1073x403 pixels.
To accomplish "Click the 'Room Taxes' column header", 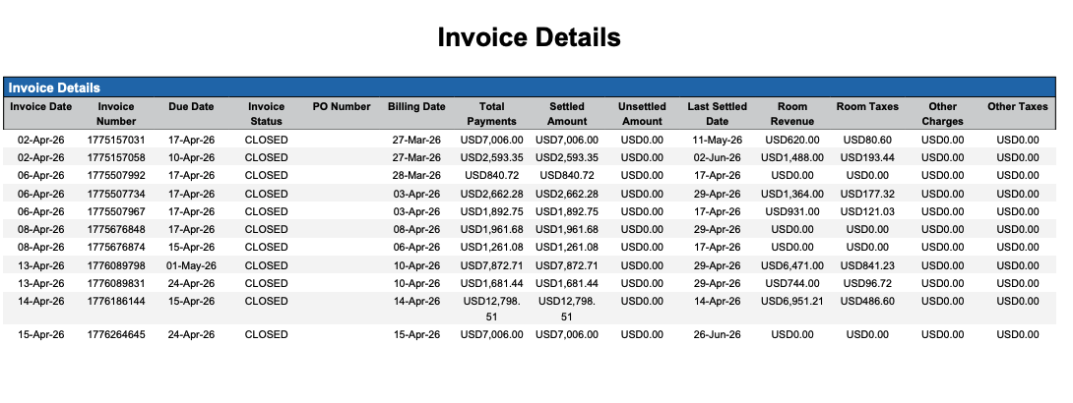I will (867, 106).
